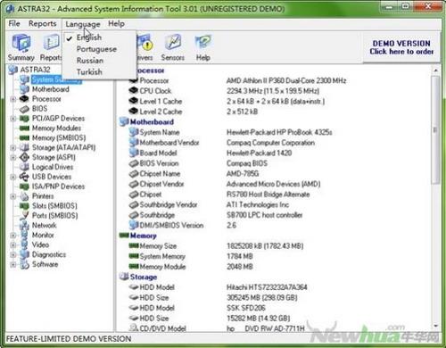Screen dimensions: 446x348
Task: Click the Reports toolbar icon
Action: pos(51,47)
